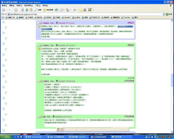Open the Print icon dropdown arrow

click(71, 10)
